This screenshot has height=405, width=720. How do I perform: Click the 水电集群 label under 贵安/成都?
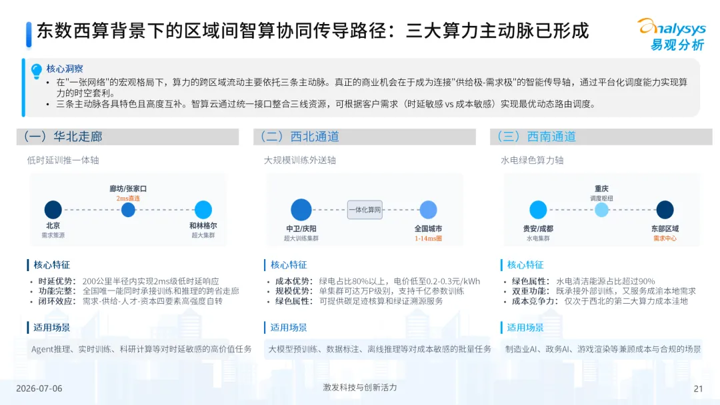538,238
